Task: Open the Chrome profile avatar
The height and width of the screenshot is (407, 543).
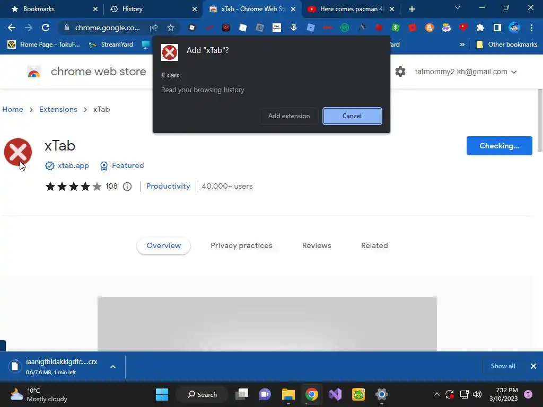Action: 514,28
